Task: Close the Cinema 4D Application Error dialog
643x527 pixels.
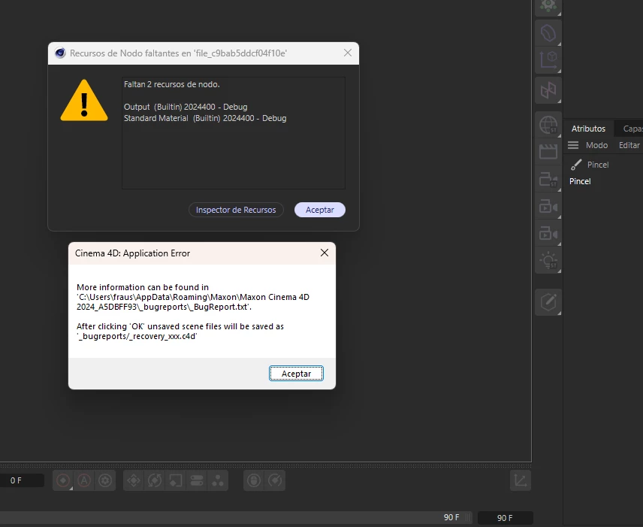Action: [325, 253]
